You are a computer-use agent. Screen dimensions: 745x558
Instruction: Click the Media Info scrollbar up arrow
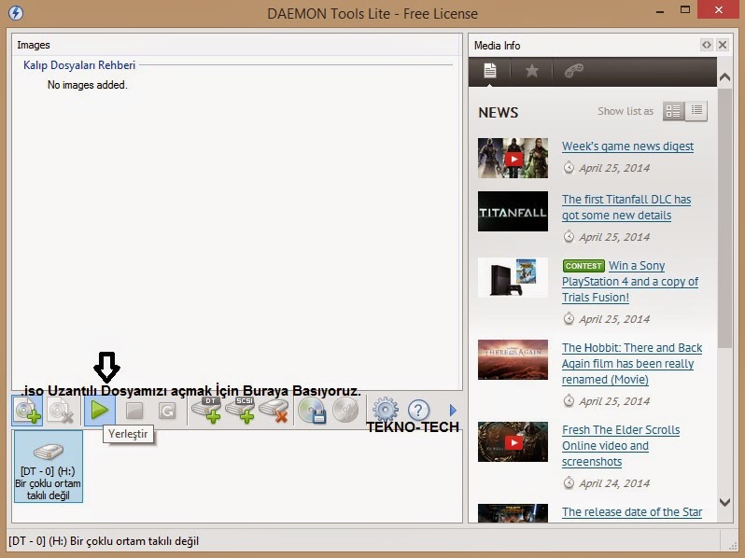tap(724, 77)
